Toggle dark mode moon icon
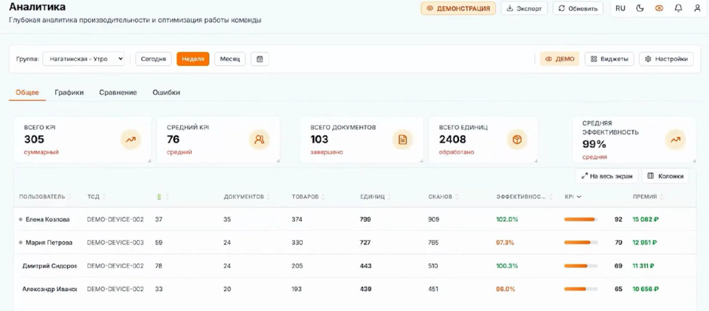Viewport: 709px width, 311px height. (640, 8)
